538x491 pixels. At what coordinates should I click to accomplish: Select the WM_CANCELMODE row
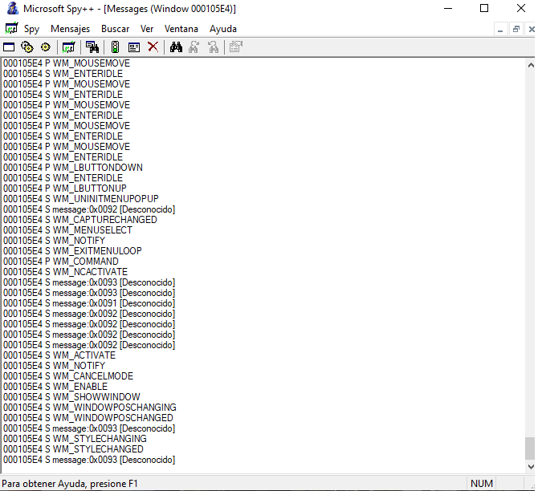tap(68, 376)
